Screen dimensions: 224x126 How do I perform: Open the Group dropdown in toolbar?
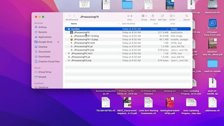(x=144, y=16)
